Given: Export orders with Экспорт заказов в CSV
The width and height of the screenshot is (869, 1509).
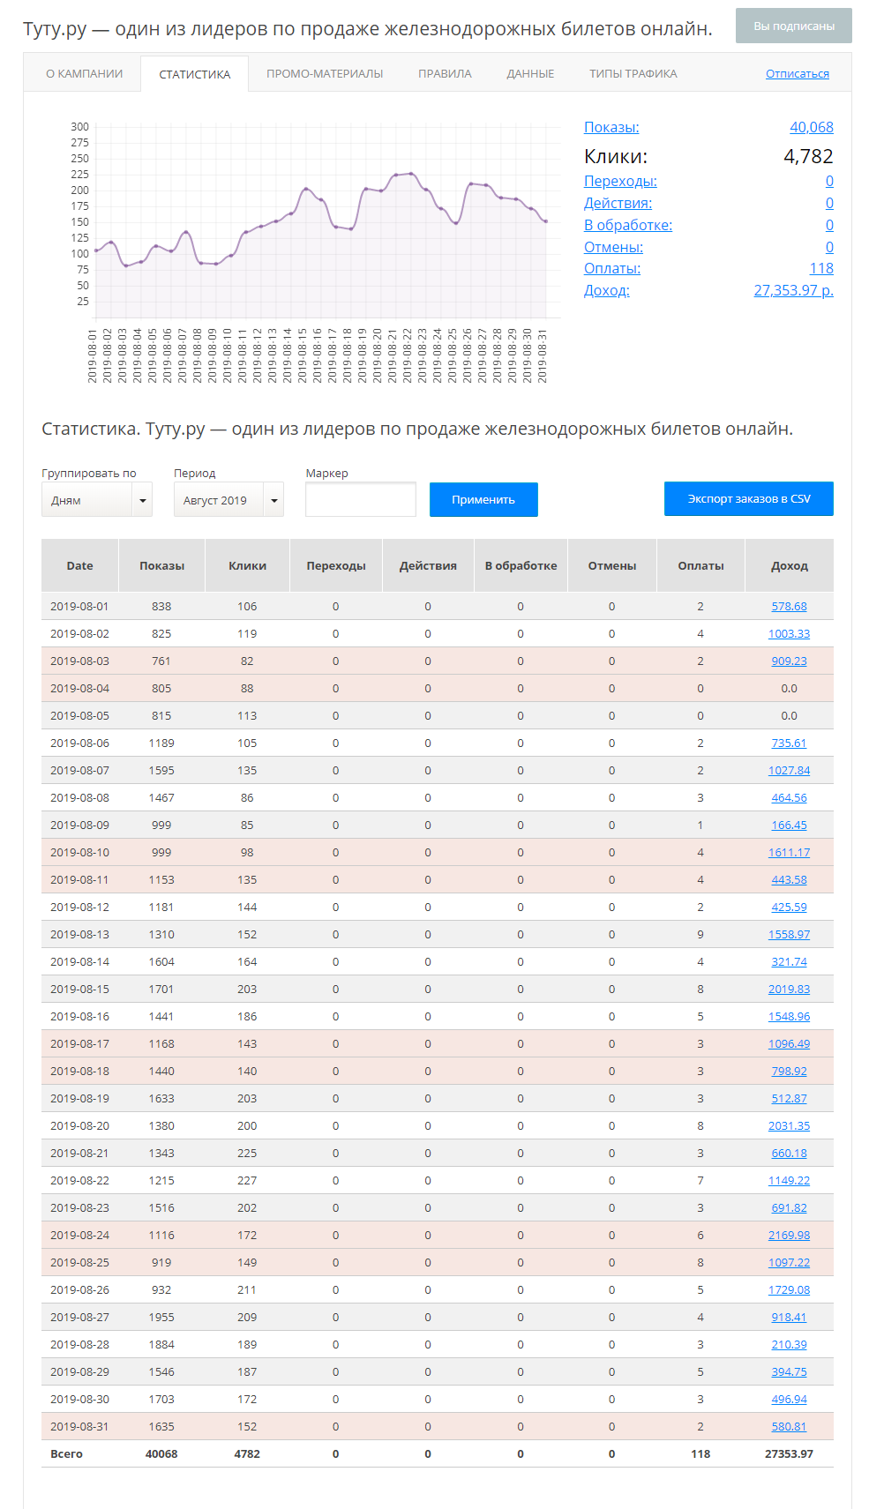Looking at the screenshot, I should pos(748,499).
